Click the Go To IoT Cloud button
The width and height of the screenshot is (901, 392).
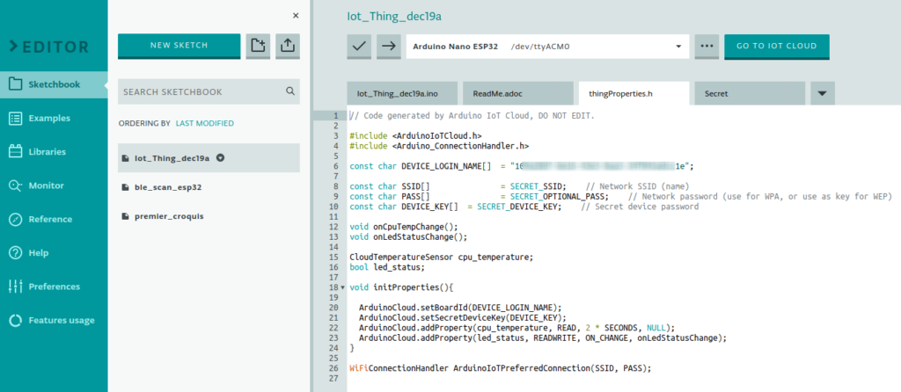[x=777, y=47]
